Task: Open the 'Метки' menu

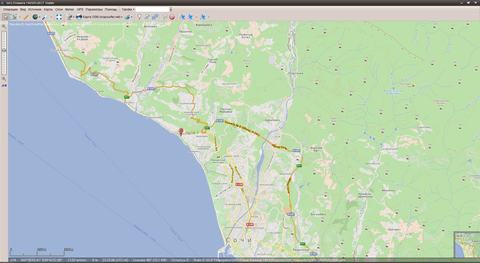Action: 69,9
